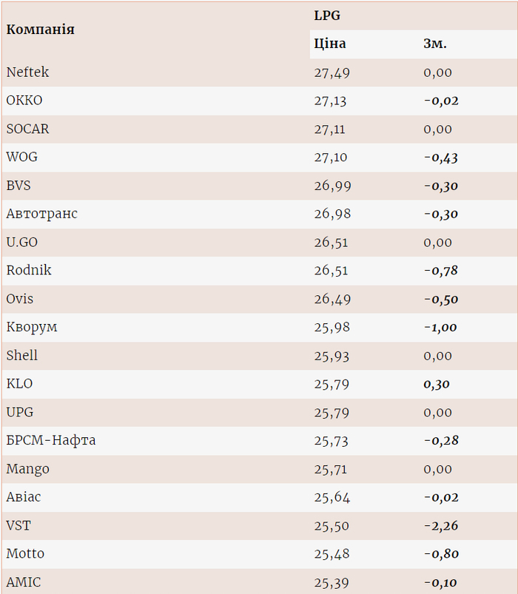Click the Компанія column header

[41, 30]
